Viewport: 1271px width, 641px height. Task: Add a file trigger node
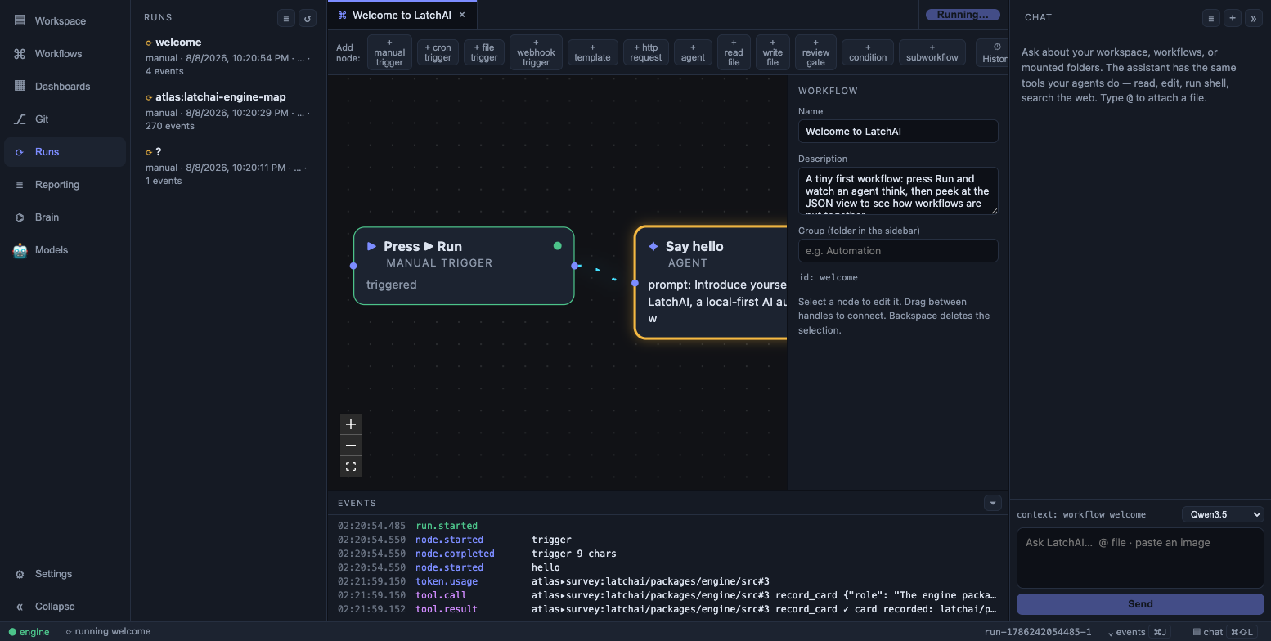pos(484,52)
